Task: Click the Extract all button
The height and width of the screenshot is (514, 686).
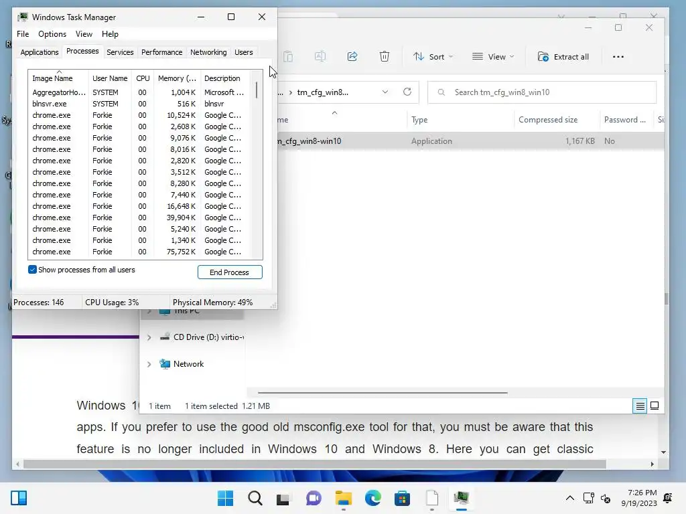Action: point(563,57)
